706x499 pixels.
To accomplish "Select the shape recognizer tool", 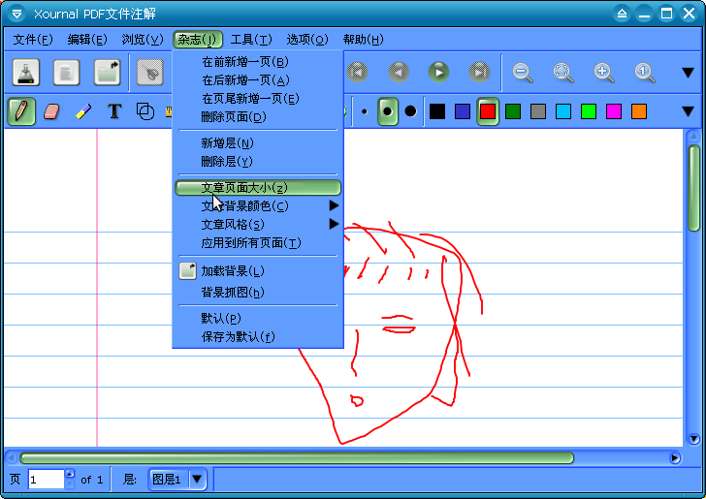I will [145, 111].
